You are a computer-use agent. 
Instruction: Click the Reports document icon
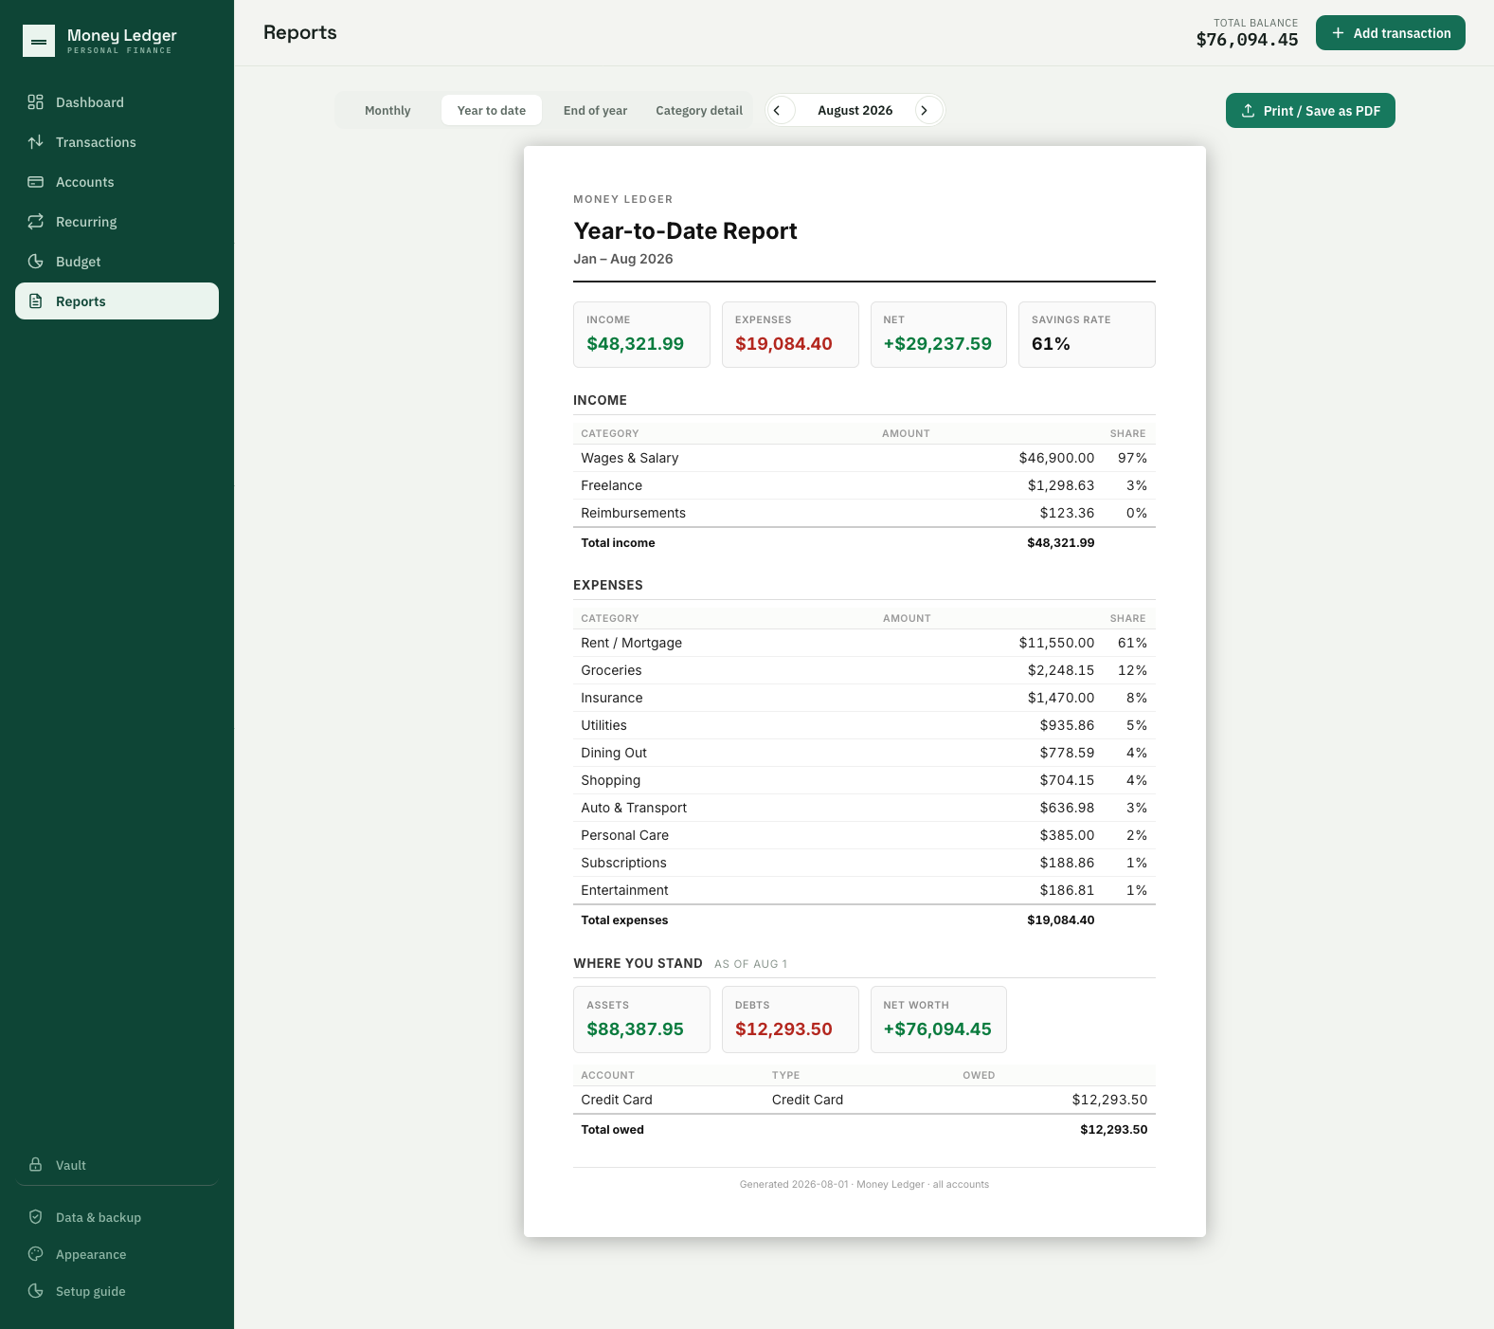click(35, 301)
